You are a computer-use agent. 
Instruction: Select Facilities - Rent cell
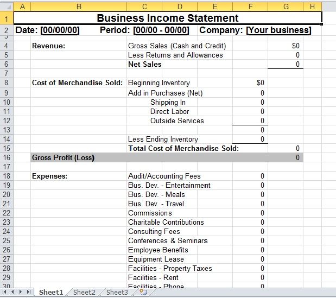pos(153,277)
